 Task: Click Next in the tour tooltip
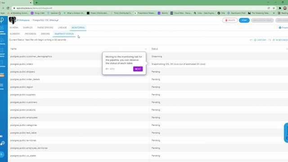coord(138,69)
